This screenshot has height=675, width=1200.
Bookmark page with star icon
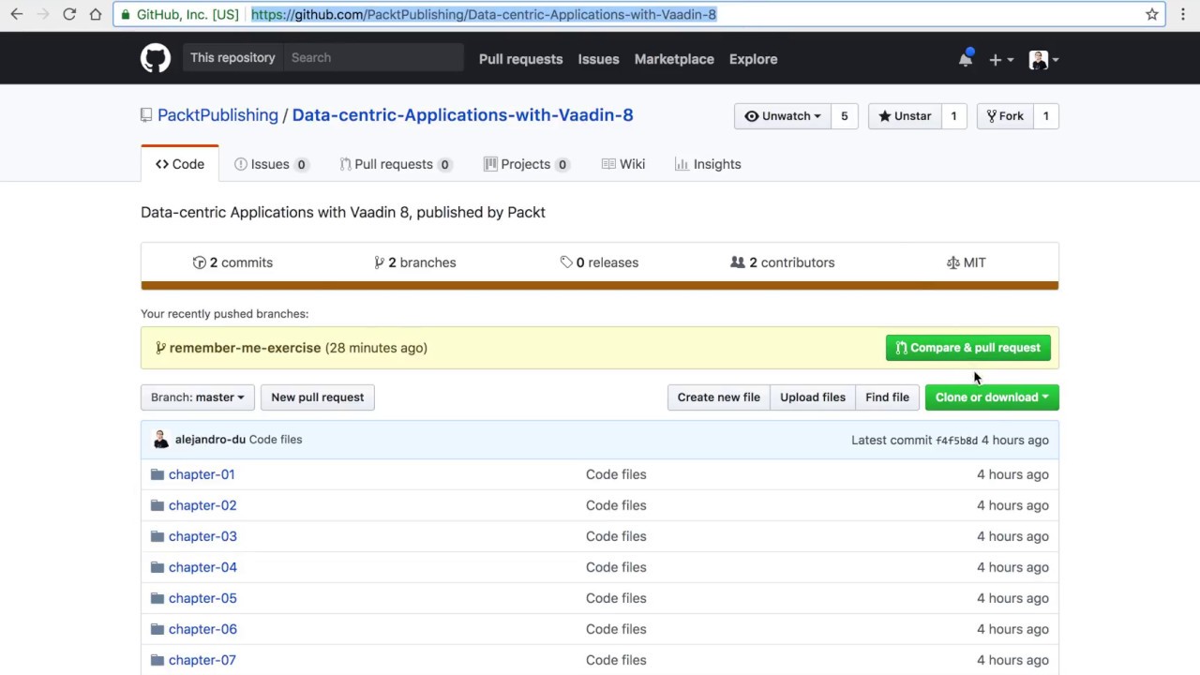pos(1152,14)
